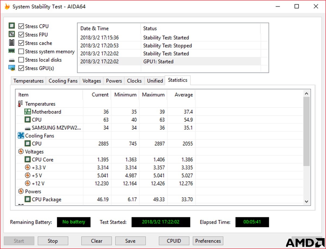Screen dimensions: 326x249
Task: Select the Voltages tab
Action: (92, 81)
